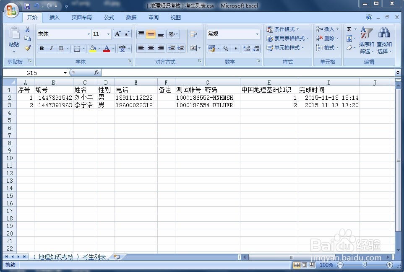The width and height of the screenshot is (404, 272).
Task: Click the AutoSum sigma icon
Action: pos(349,29)
